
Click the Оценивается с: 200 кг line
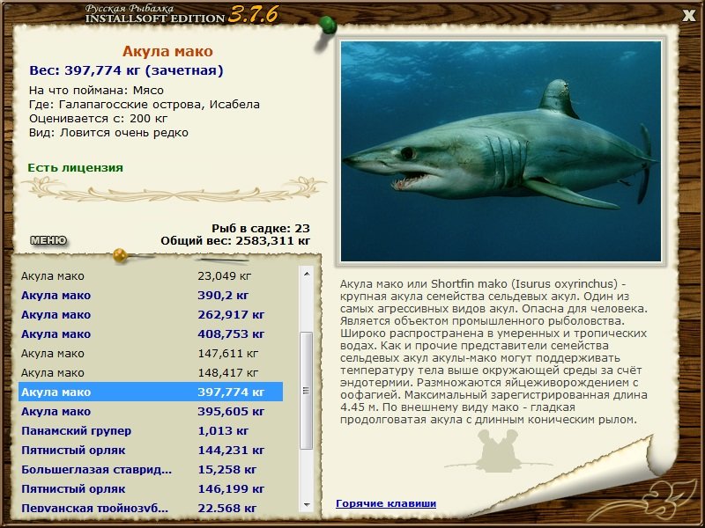tap(98, 119)
